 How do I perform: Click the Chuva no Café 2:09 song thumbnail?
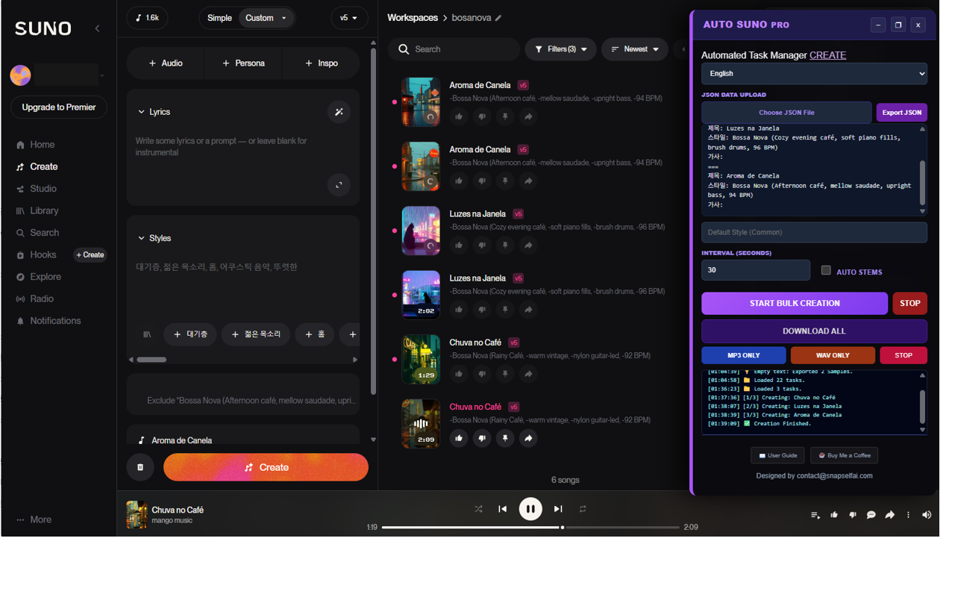tap(421, 423)
